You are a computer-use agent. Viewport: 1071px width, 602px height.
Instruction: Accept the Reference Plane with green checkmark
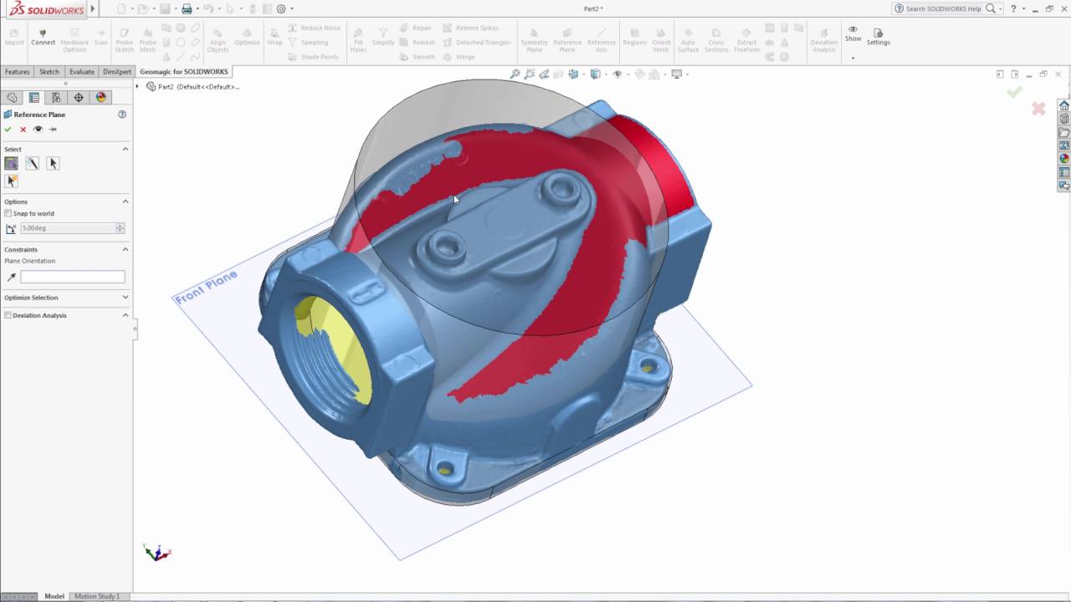point(8,130)
